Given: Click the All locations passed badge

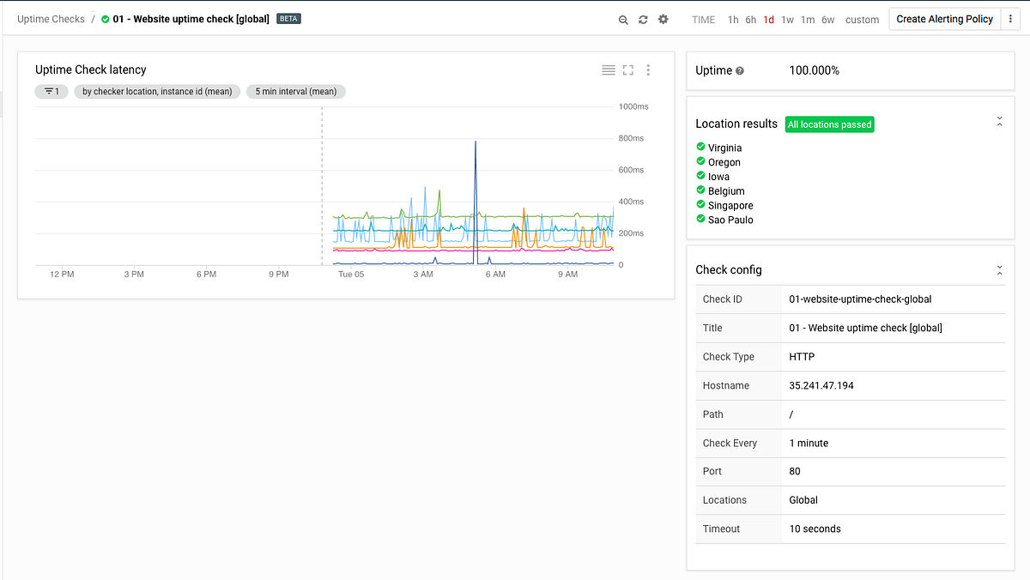Looking at the screenshot, I should point(829,124).
